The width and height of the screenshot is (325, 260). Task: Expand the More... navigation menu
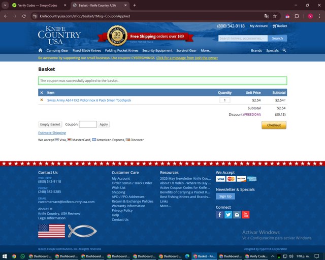click(206, 50)
